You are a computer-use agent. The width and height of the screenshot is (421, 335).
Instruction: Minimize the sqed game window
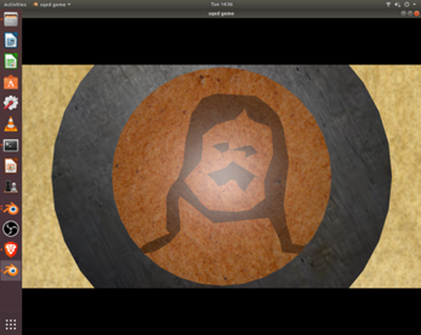pyautogui.click(x=403, y=13)
